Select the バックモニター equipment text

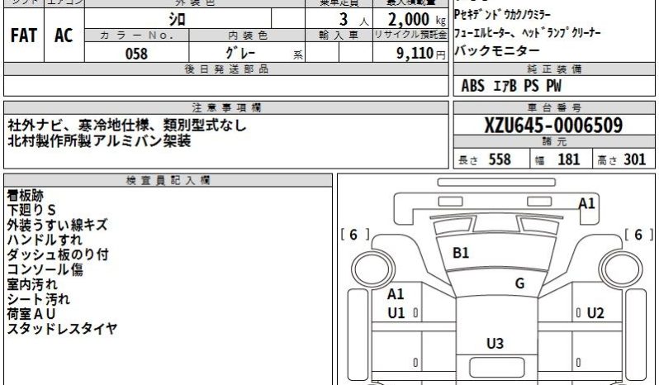coord(495,51)
